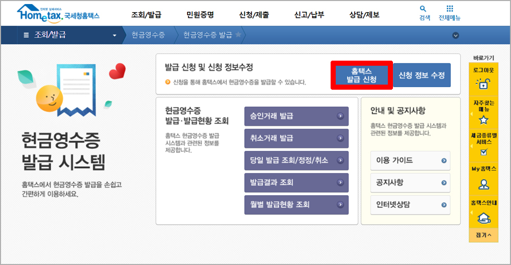Click arrow icon on 취소거래 발급
The image size is (511, 265).
point(340,138)
